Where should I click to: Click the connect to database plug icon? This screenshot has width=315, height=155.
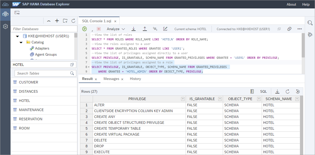click(290, 29)
